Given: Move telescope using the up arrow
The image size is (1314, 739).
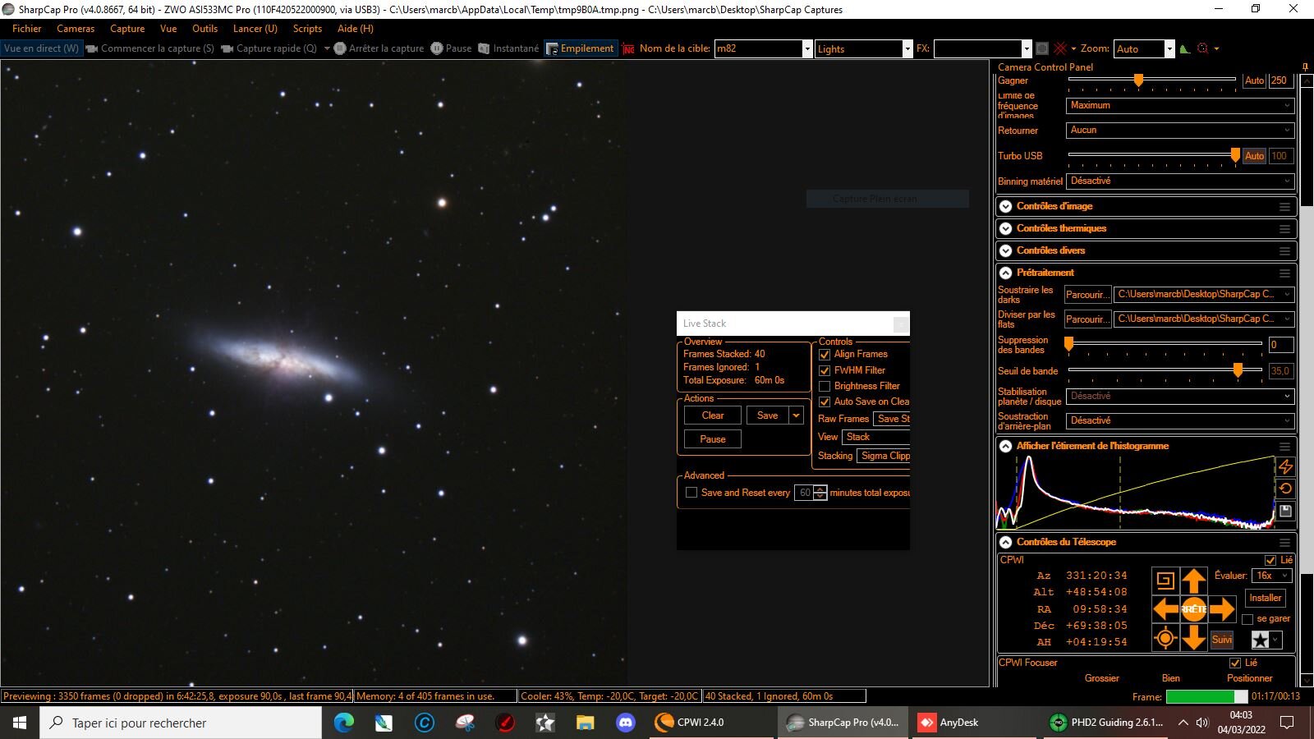Looking at the screenshot, I should [1194, 581].
